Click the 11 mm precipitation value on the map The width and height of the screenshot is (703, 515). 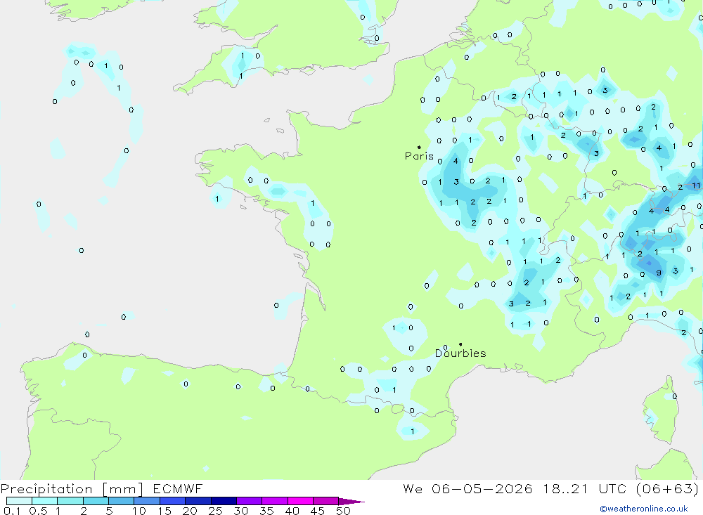coord(696,185)
